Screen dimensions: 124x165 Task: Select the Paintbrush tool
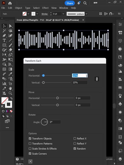[10, 45]
